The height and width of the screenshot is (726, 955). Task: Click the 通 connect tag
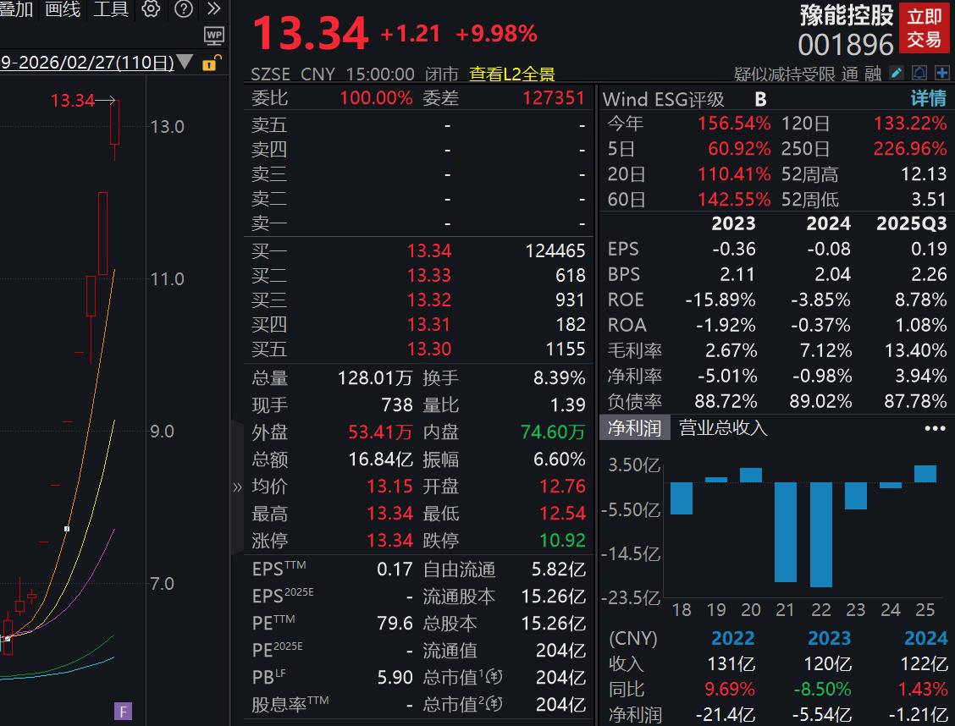pos(850,74)
